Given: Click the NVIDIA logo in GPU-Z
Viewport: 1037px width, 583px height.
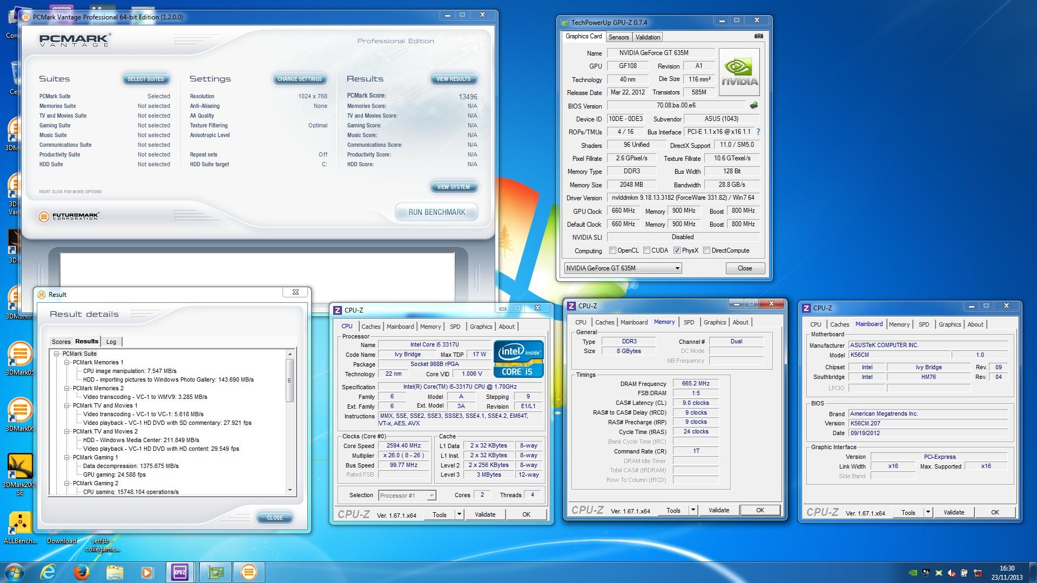Looking at the screenshot, I should pyautogui.click(x=739, y=72).
